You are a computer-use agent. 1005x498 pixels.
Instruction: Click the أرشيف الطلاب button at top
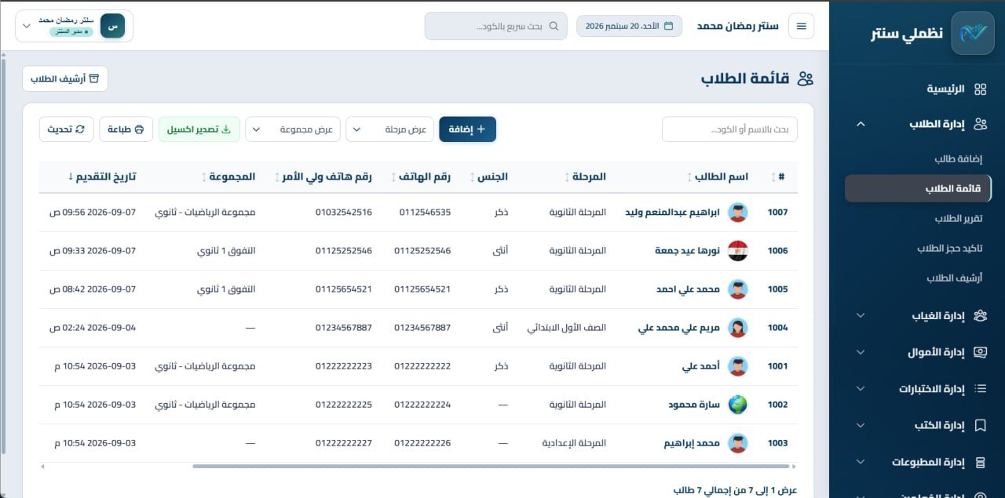[65, 78]
